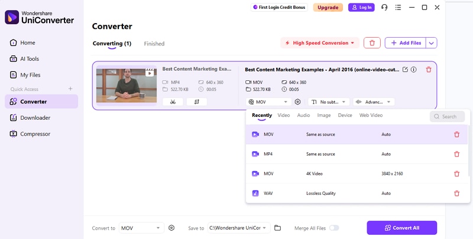Delete the MOV 4K Video preset
473x239 pixels.
tap(456, 173)
